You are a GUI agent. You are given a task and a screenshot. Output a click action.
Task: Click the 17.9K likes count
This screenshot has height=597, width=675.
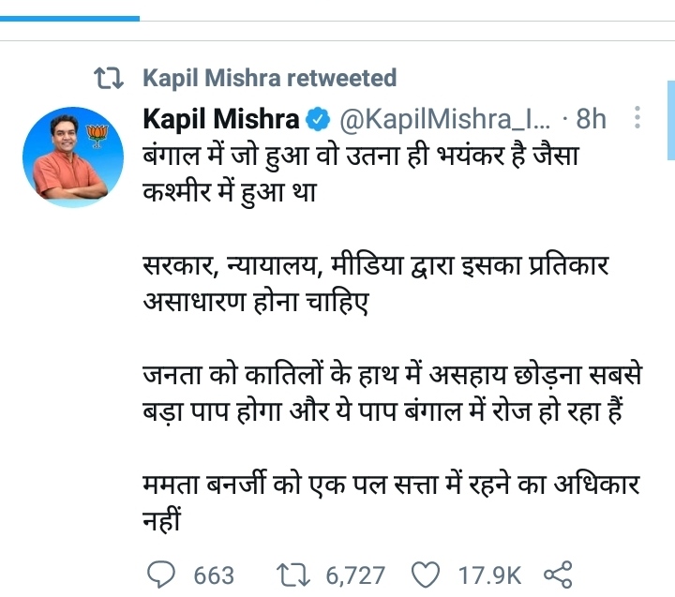(x=487, y=575)
